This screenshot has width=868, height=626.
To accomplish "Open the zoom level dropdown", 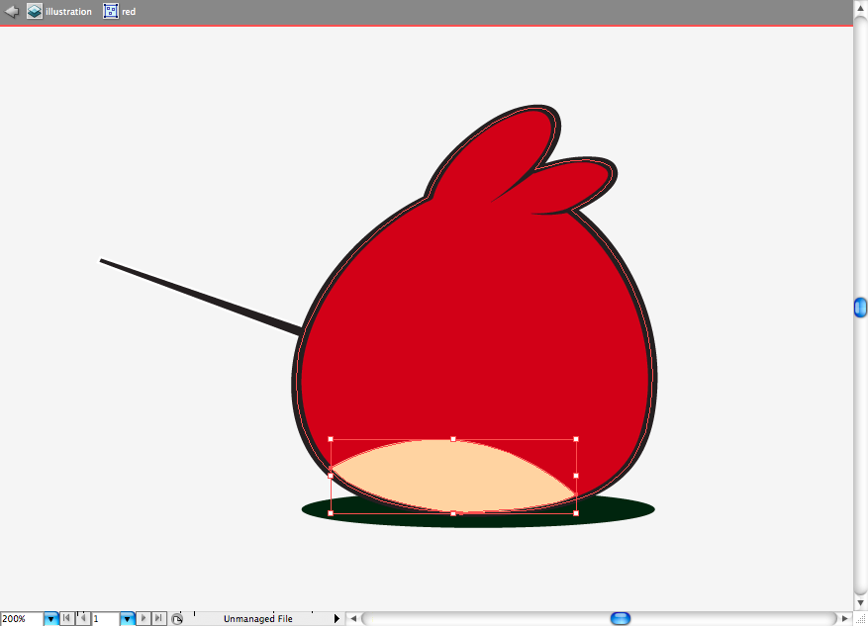I will 50,619.
